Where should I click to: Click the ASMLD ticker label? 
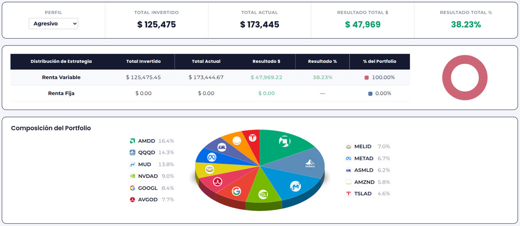click(364, 170)
